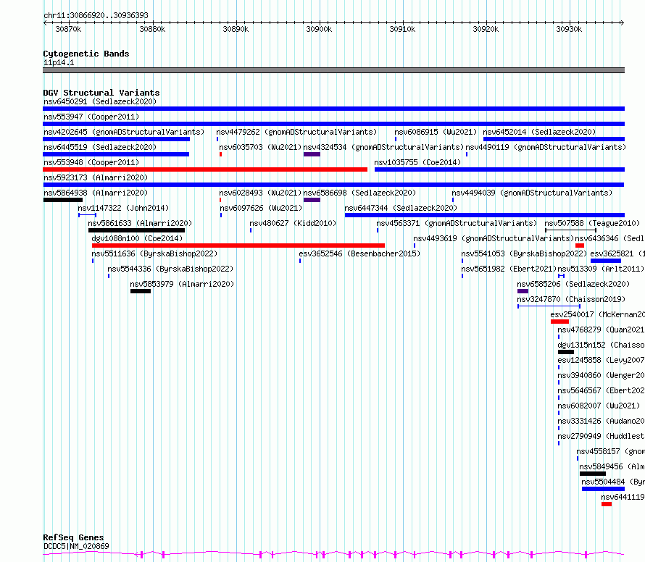
Task: Open the nsv553947 (Cooper2011) variant label
Action: (91, 117)
